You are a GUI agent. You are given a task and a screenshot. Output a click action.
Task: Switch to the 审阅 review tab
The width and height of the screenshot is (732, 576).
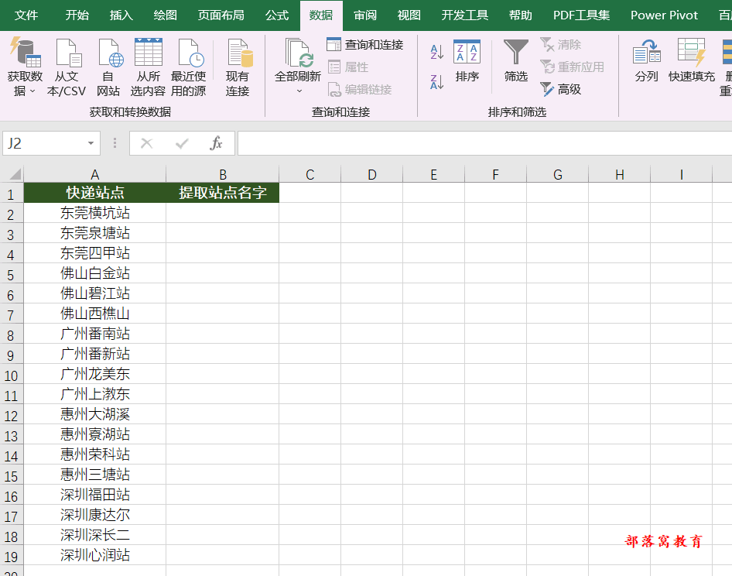coord(365,15)
